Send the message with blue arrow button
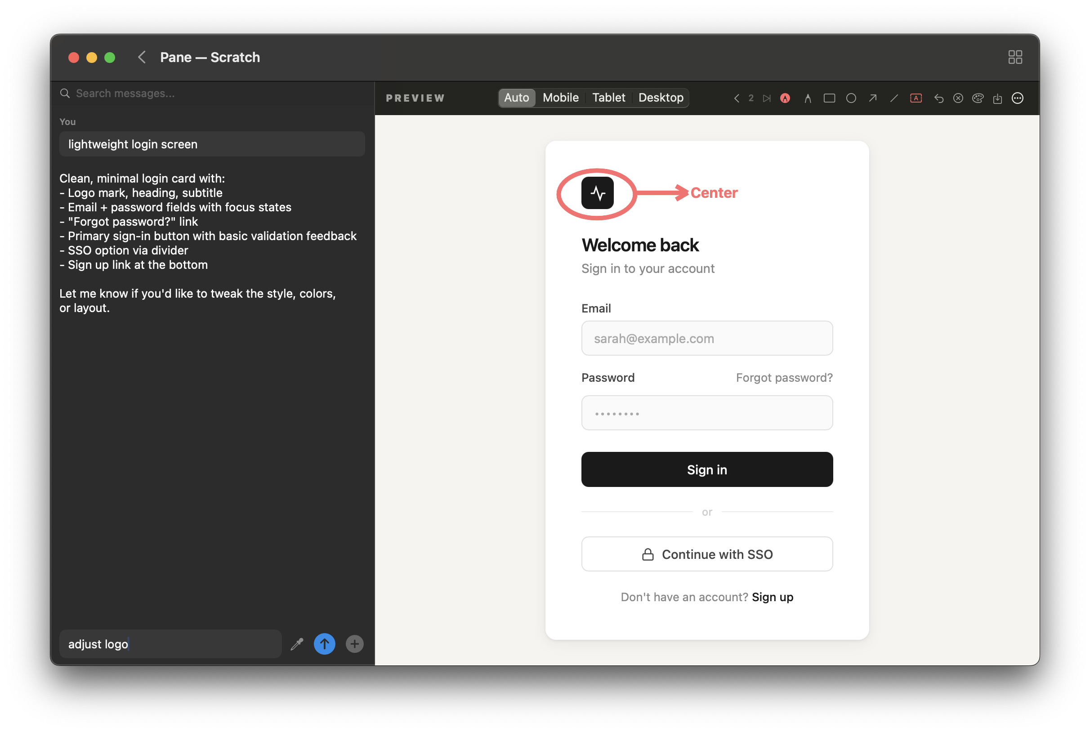 [324, 644]
